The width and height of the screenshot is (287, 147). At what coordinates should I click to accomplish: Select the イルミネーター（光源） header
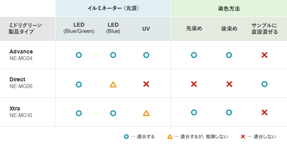113,8
